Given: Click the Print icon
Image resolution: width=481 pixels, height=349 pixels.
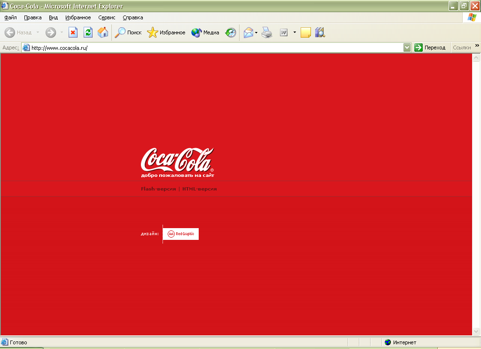Looking at the screenshot, I should [x=267, y=32].
